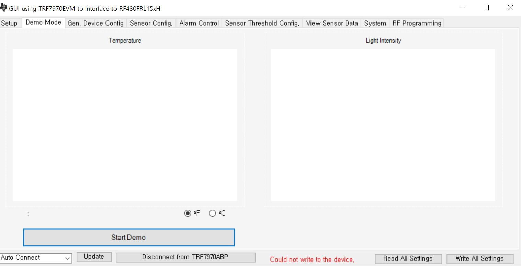Open the Gen. Device Config tab
Image resolution: width=521 pixels, height=266 pixels.
95,23
